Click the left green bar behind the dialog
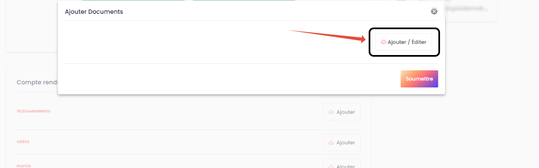This screenshot has height=168, width=539. [133, 0]
